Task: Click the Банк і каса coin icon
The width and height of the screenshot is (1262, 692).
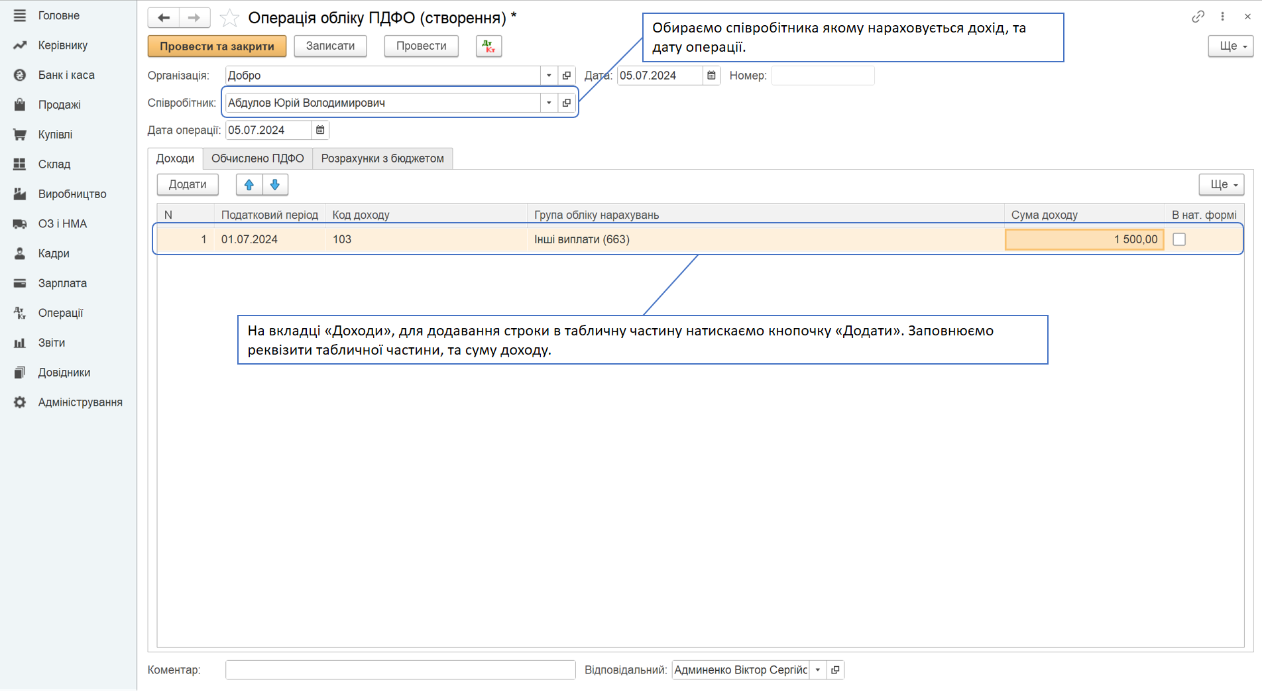Action: point(20,75)
